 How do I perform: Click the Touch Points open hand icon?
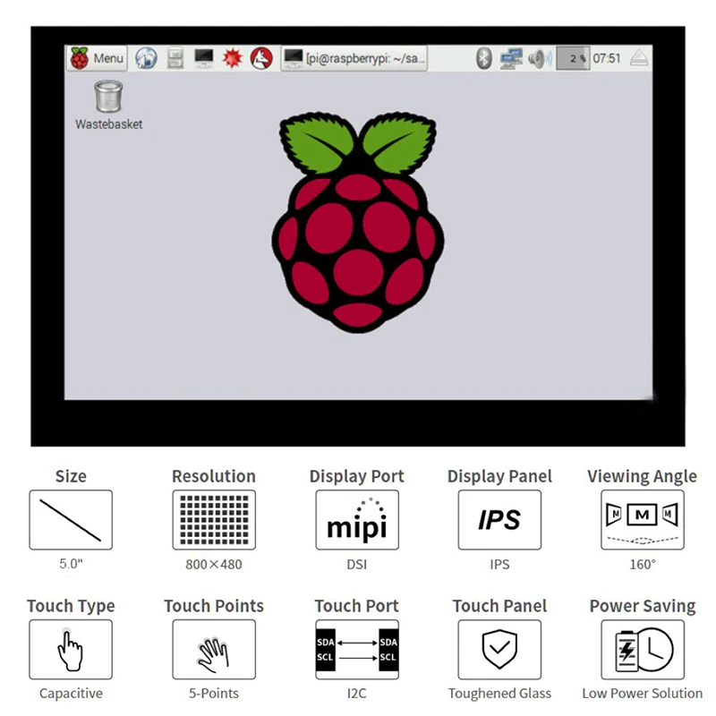(214, 650)
